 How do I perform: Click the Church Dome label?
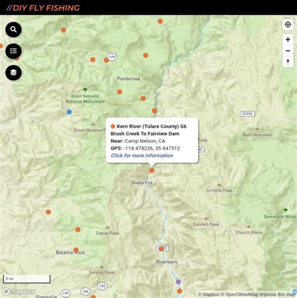click(x=249, y=232)
